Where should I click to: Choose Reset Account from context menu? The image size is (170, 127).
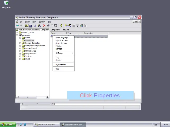tap(63, 43)
